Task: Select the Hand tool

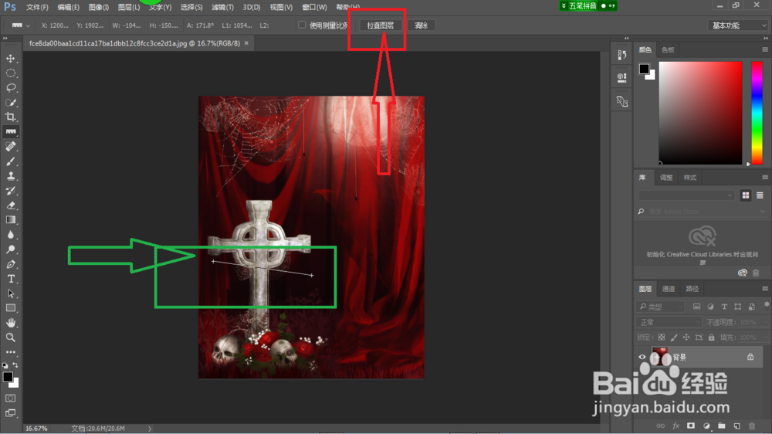Action: tap(10, 323)
